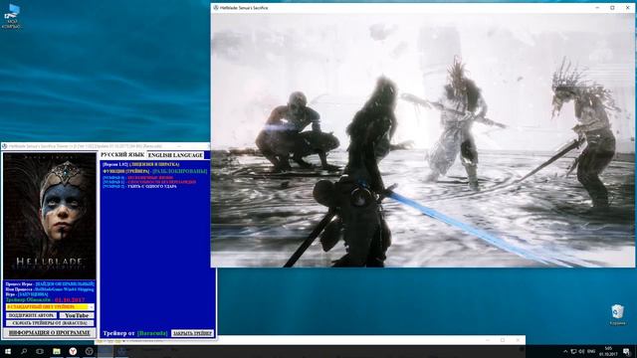Launch Yandex Browser from the taskbar
This screenshot has height=358, width=637.
[x=73, y=351]
